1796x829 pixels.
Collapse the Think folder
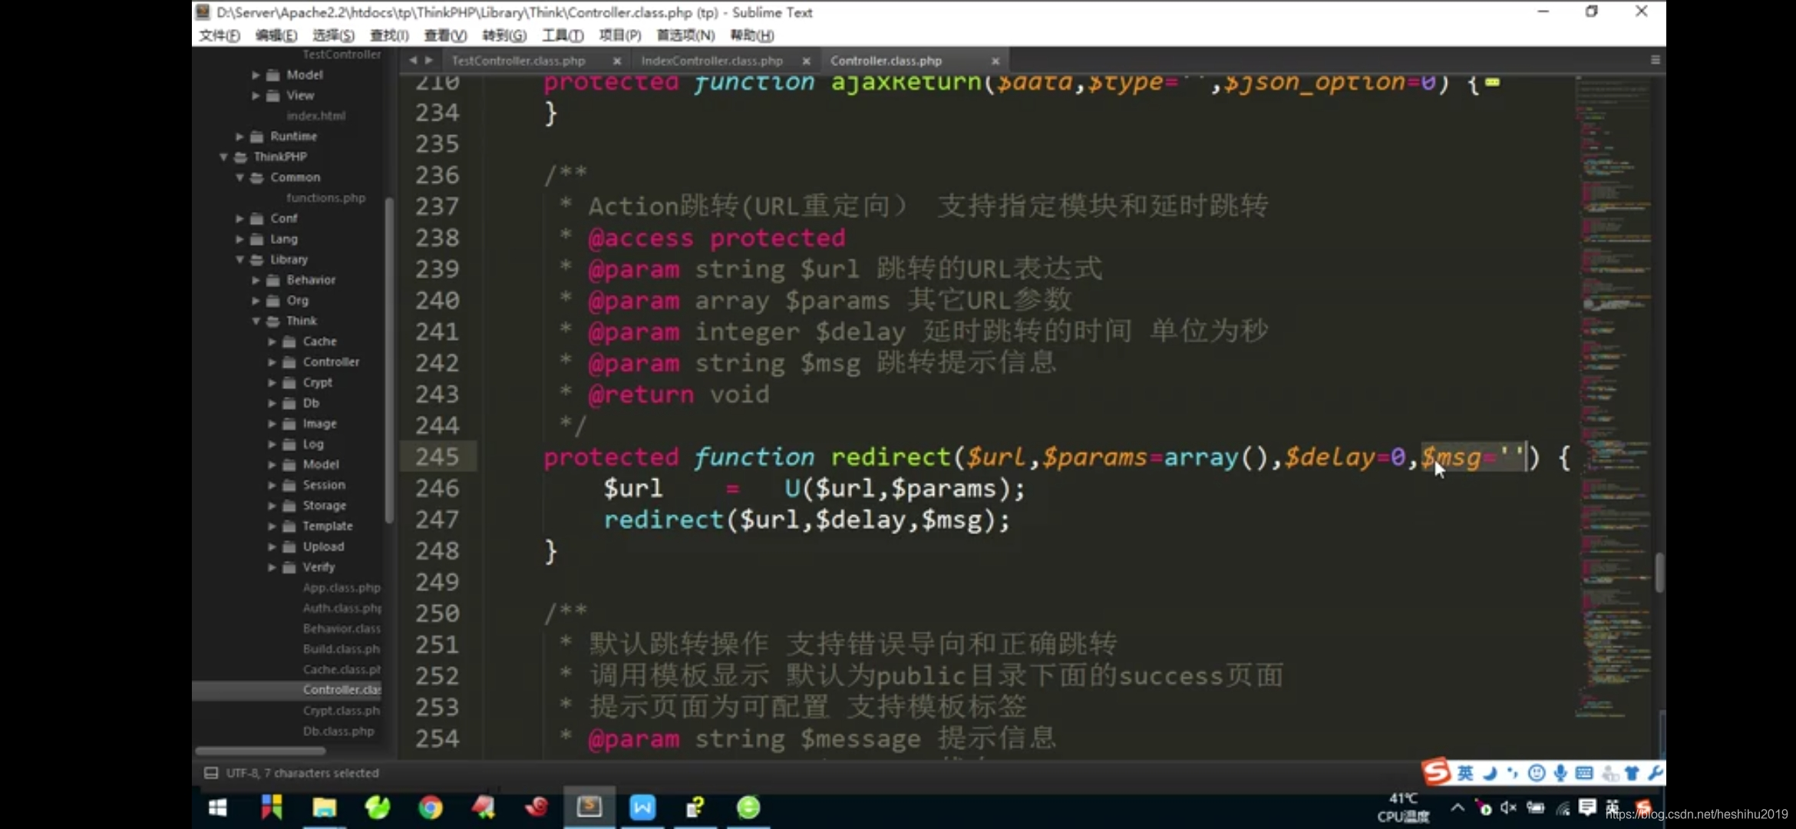[x=256, y=321]
